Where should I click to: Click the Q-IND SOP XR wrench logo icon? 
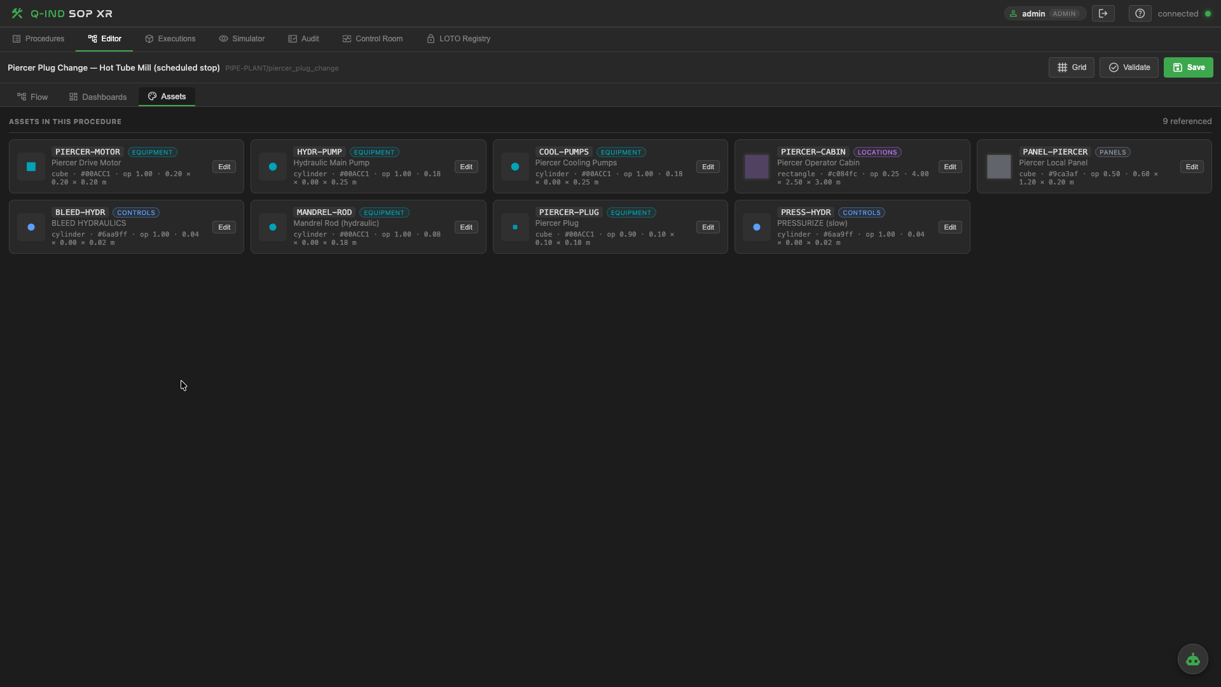(x=17, y=13)
